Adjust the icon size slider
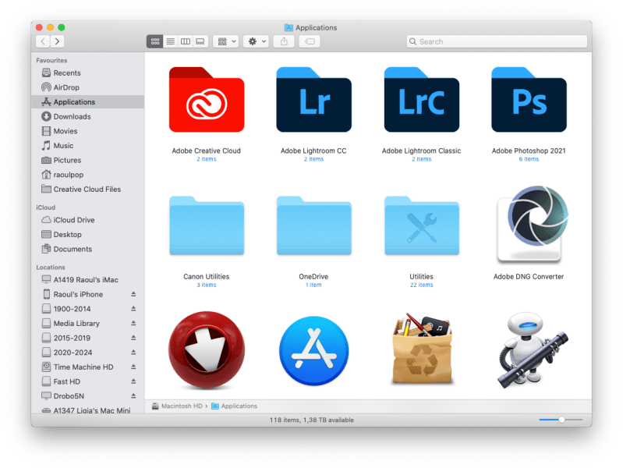 tap(561, 420)
